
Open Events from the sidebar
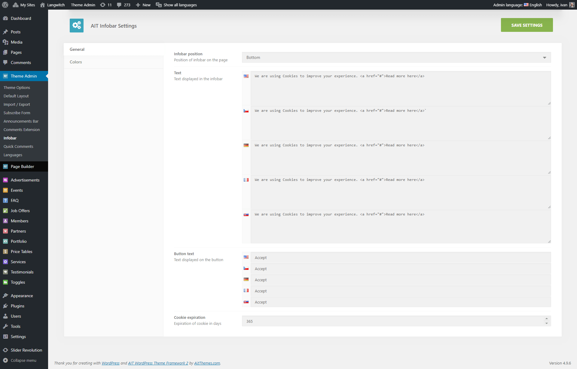click(x=24, y=190)
